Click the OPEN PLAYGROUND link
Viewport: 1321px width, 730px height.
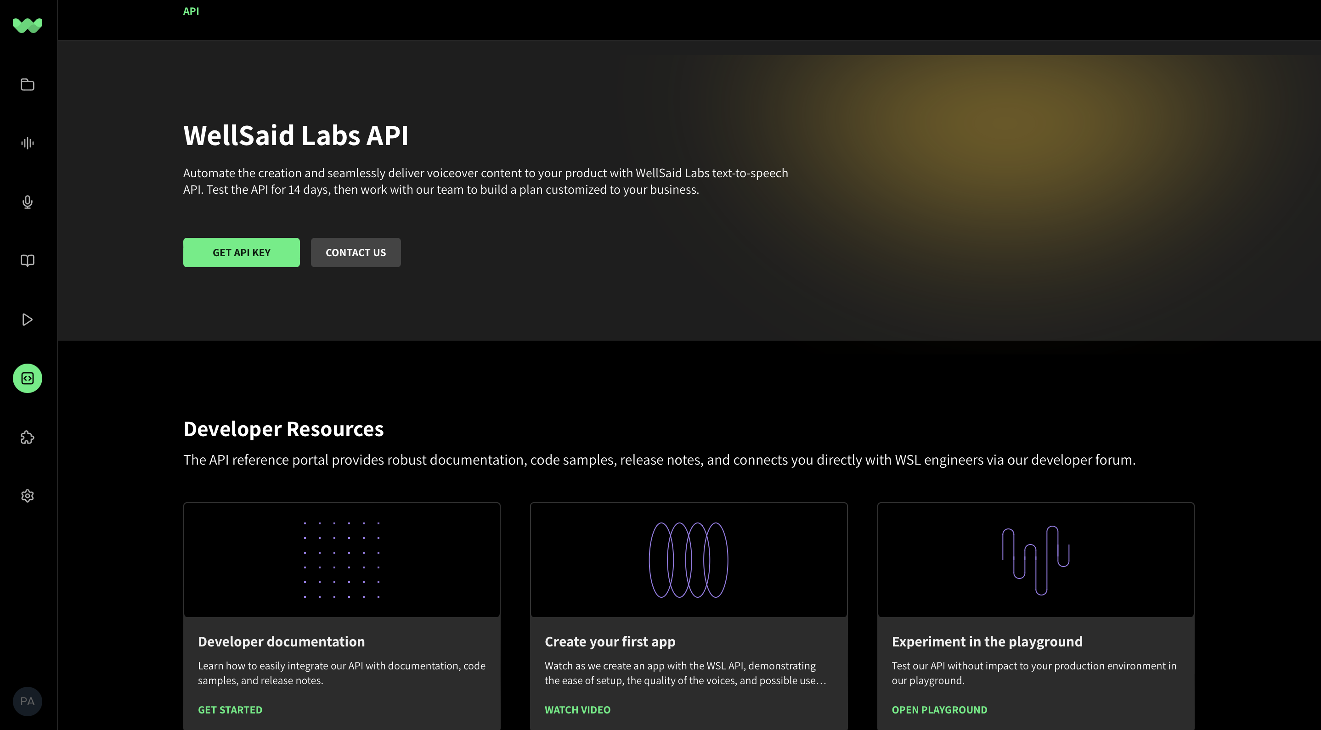(x=939, y=710)
